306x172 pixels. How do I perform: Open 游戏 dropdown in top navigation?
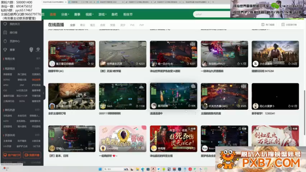coord(102,15)
